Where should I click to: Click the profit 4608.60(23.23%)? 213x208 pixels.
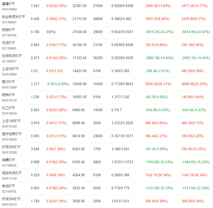[195, 84]
